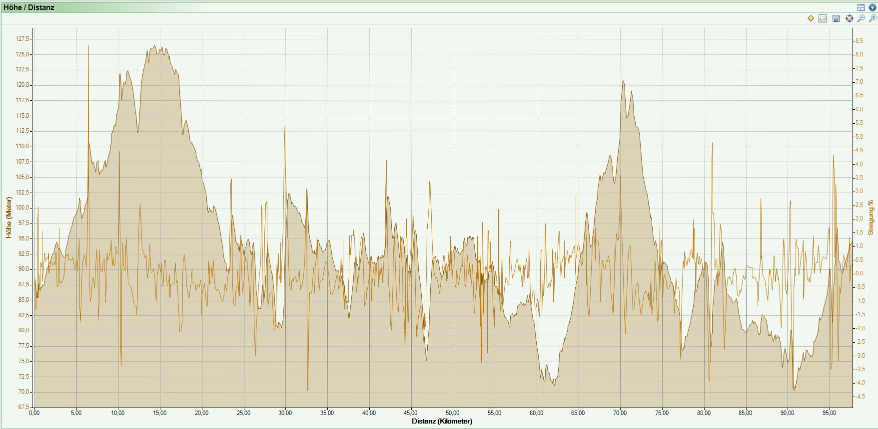
Task: Click the 0,0 gradient axis value
Action: pos(859,273)
